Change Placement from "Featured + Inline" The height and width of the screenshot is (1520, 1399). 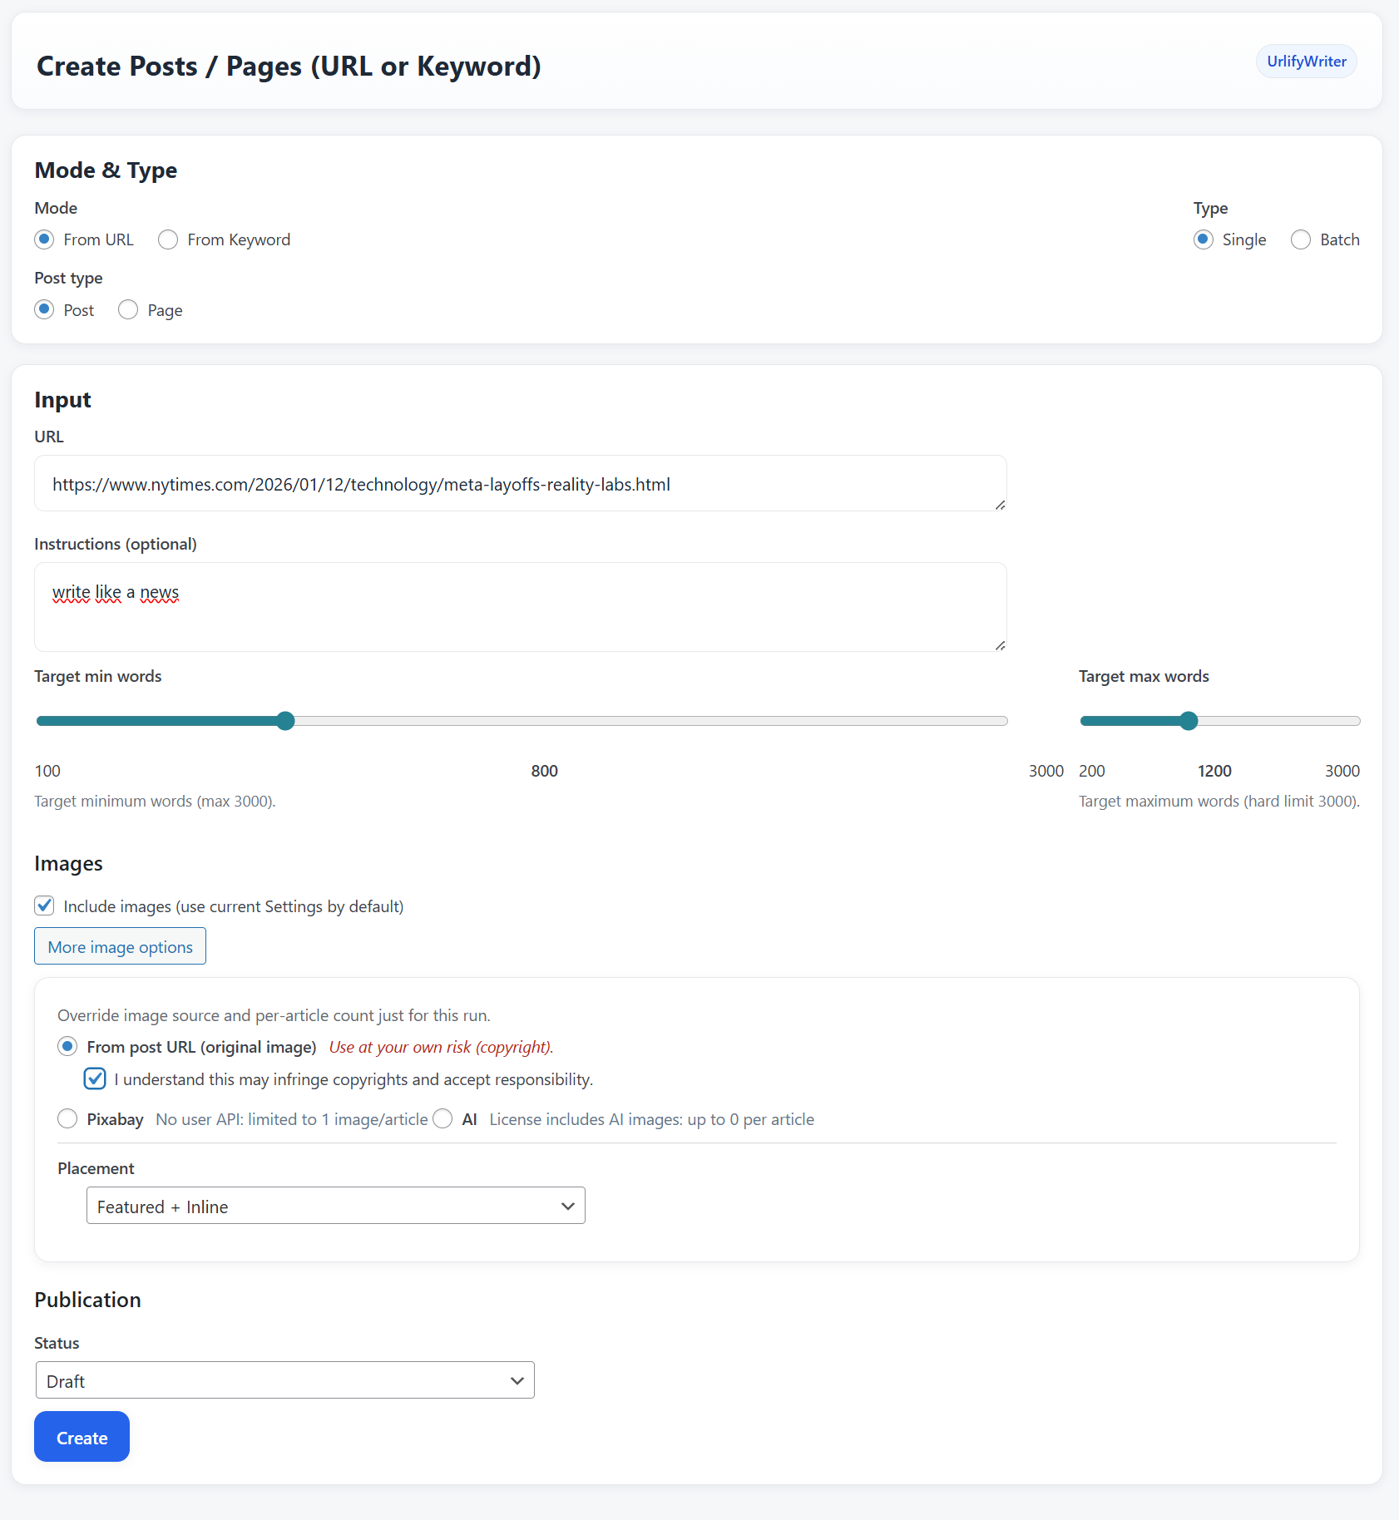pyautogui.click(x=335, y=1205)
